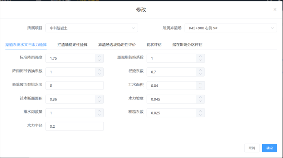Image resolution: width=283 pixels, height=158 pixels.
Task: Expand the 所属弃渣场 dropdown
Action: tap(231, 28)
